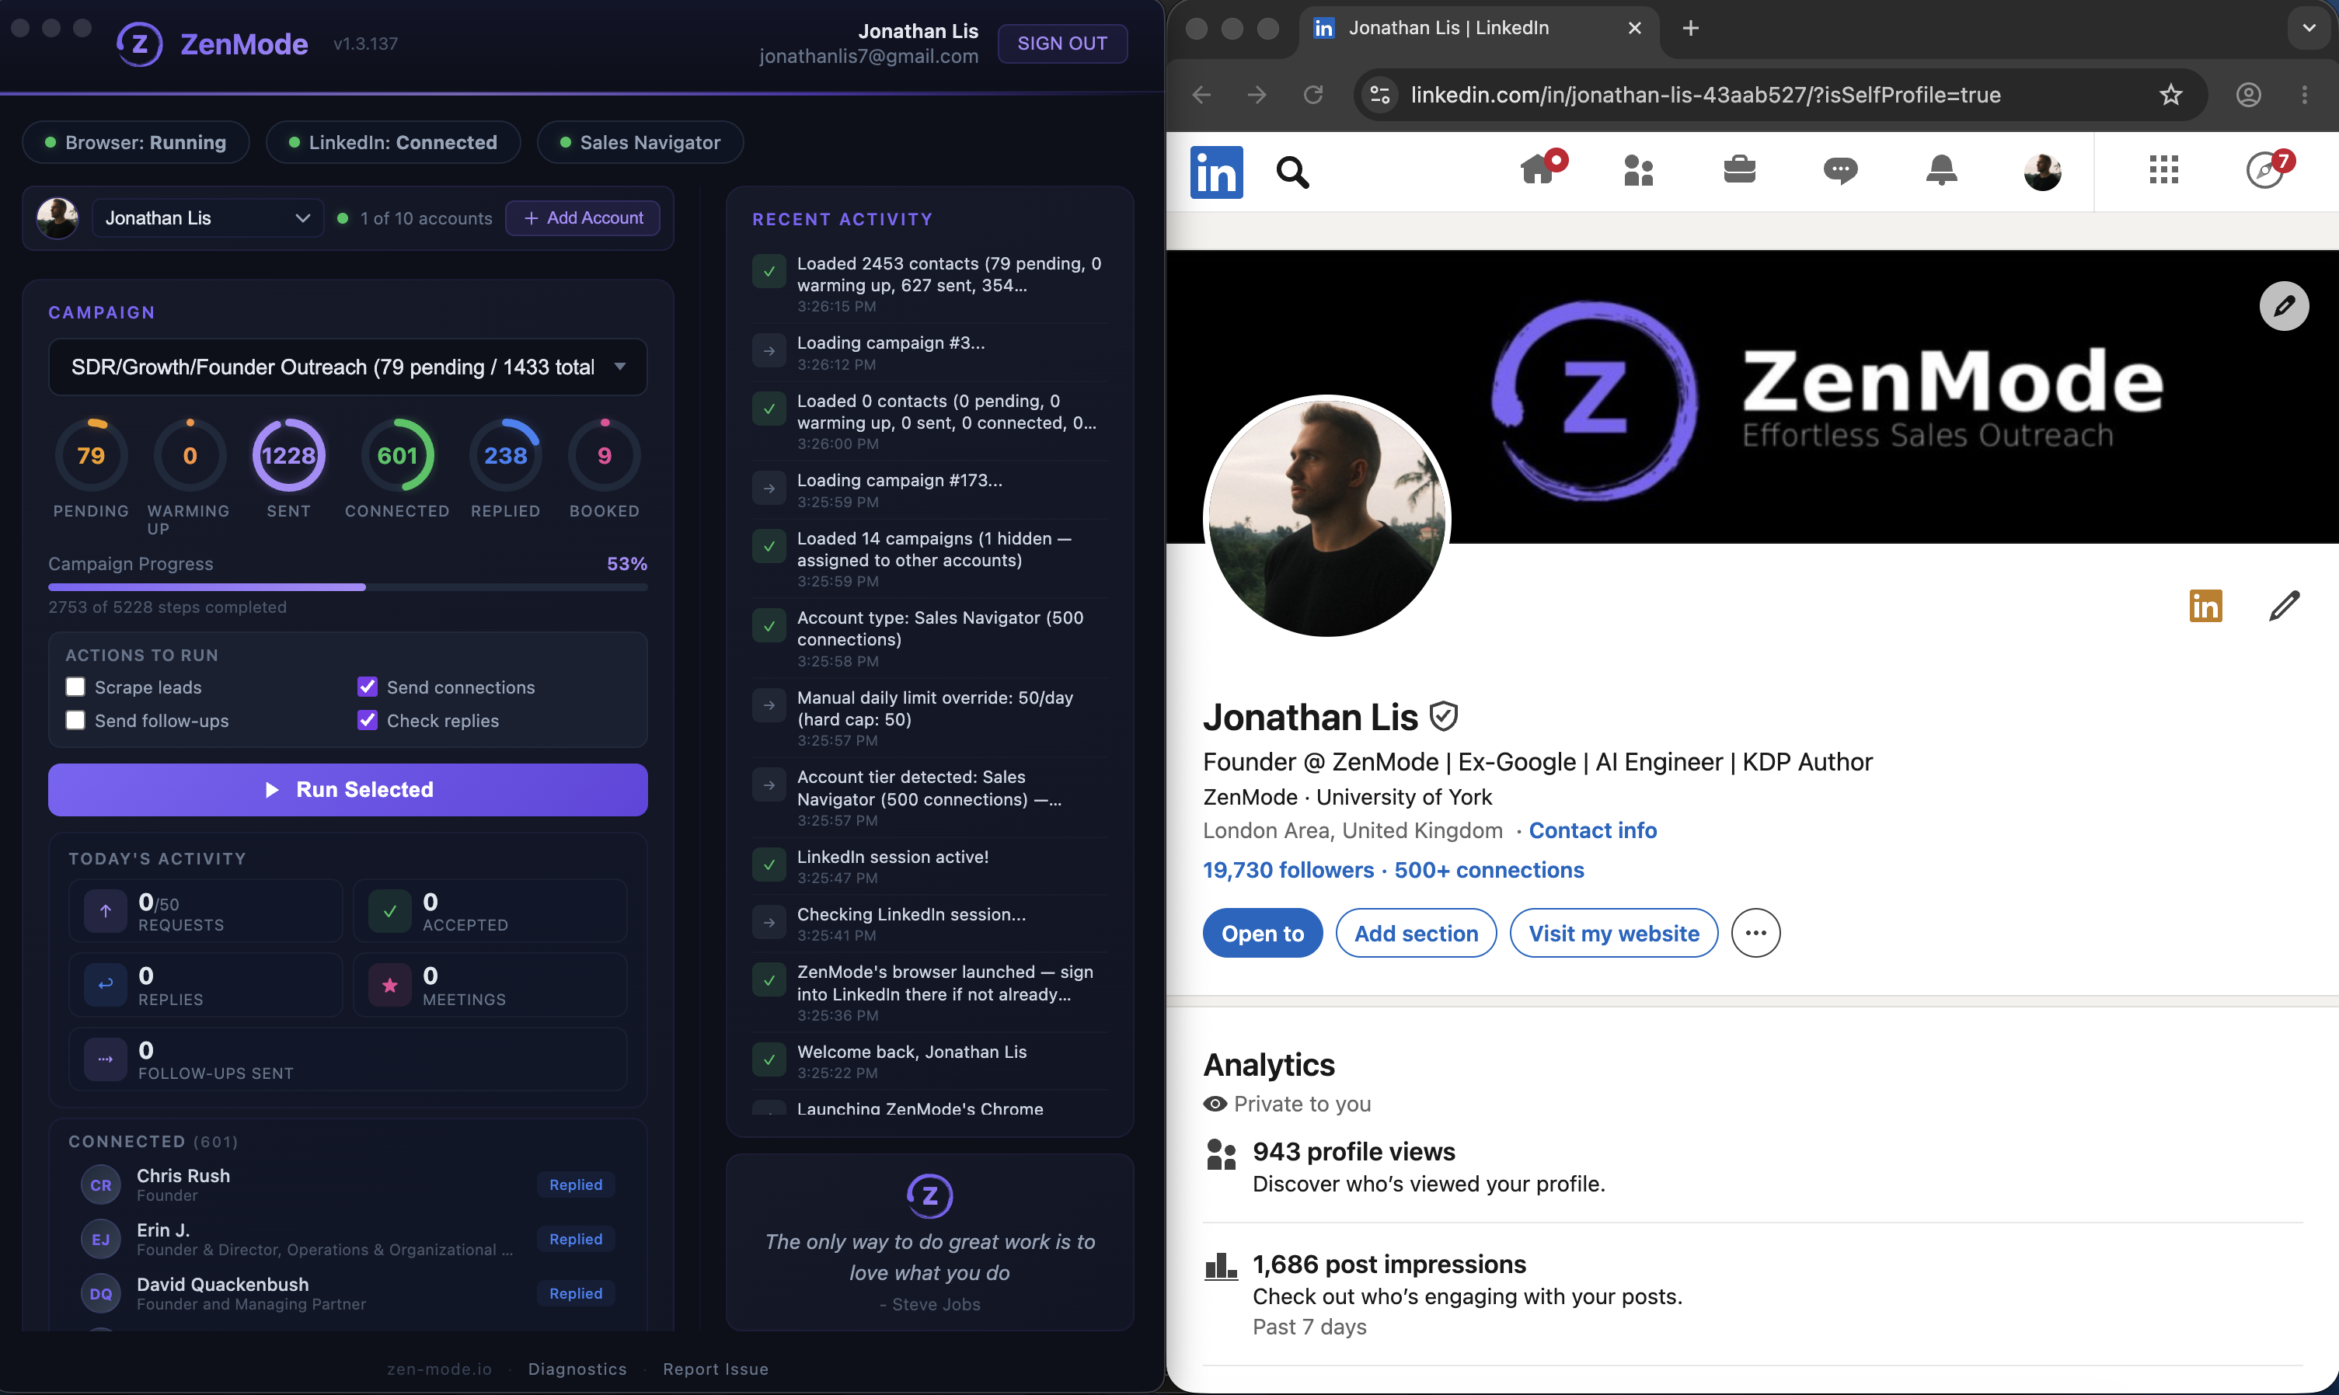Bookmark this page with star icon
Viewport: 2339px width, 1395px height.
[x=2170, y=95]
